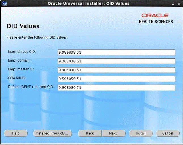Viewport: 183px width, 145px height.
Task: Click the Oracle Health Sciences logo
Action: (x=156, y=18)
